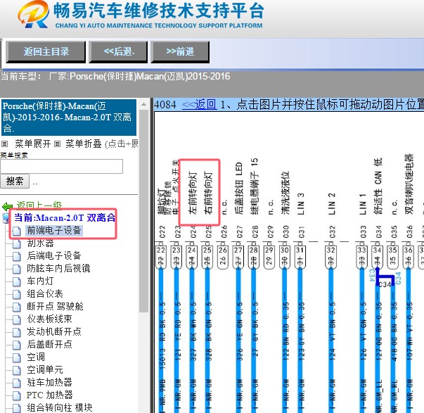Screen dimensions: 424x413
Task: Click connector pin 26 in diagram
Action: tap(222, 257)
